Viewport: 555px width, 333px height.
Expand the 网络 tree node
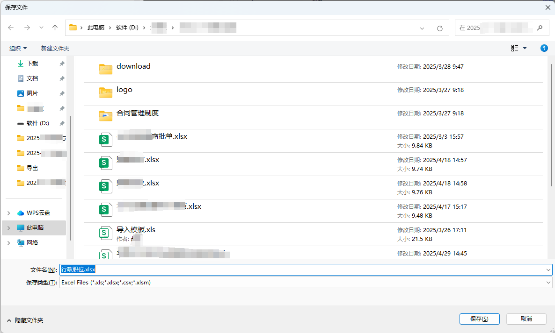point(8,243)
